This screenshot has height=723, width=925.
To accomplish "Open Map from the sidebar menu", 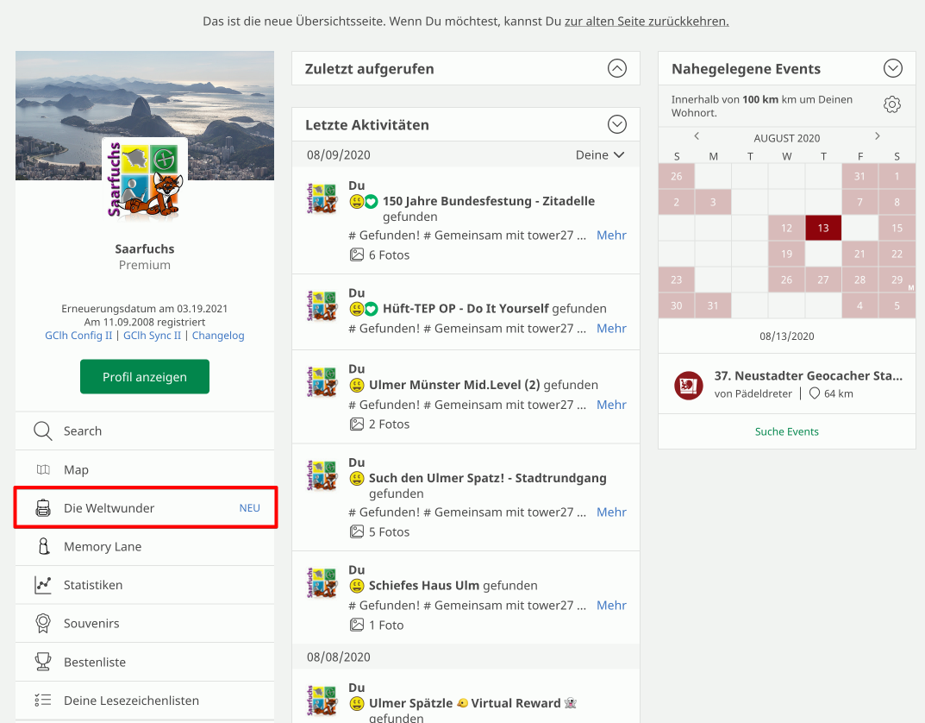I will tap(145, 470).
